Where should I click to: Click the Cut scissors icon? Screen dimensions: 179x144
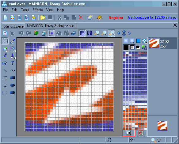tap(59, 18)
